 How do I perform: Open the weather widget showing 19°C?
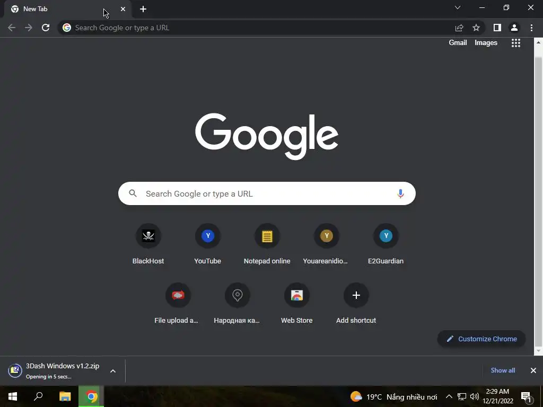pyautogui.click(x=394, y=396)
